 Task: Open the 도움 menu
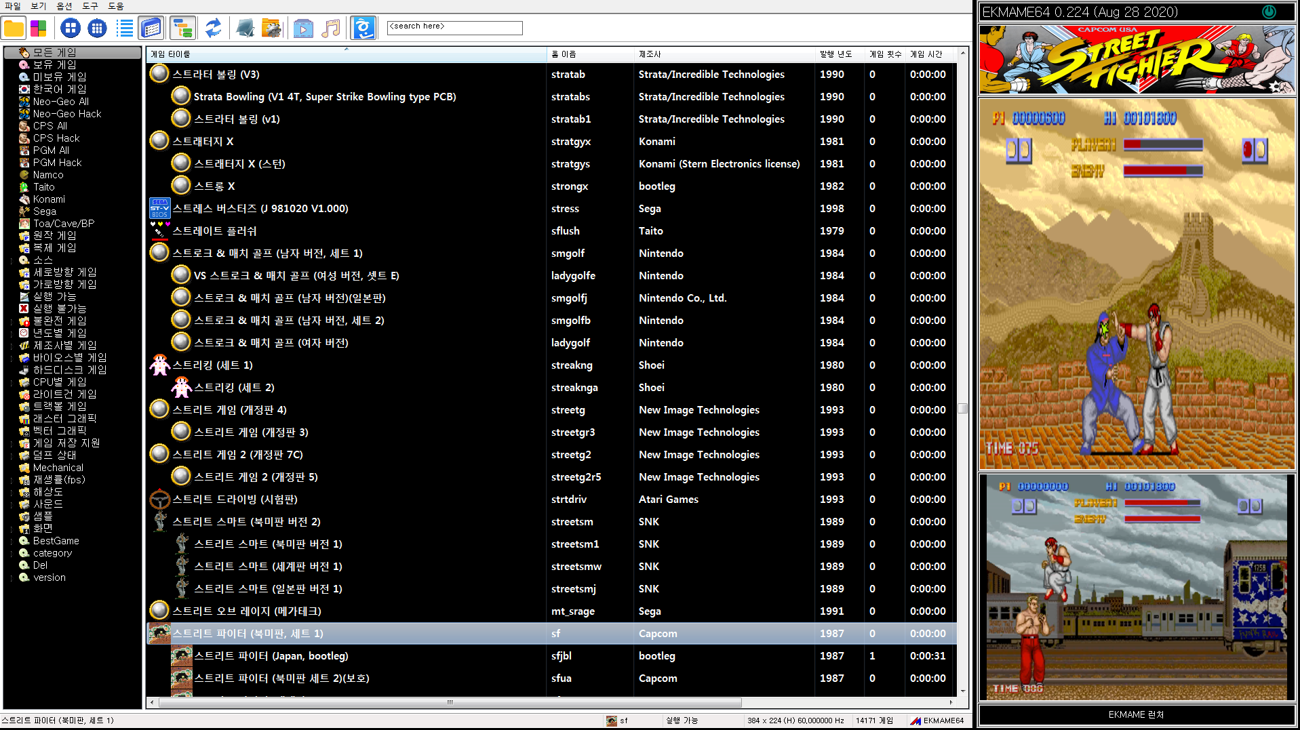tap(116, 6)
